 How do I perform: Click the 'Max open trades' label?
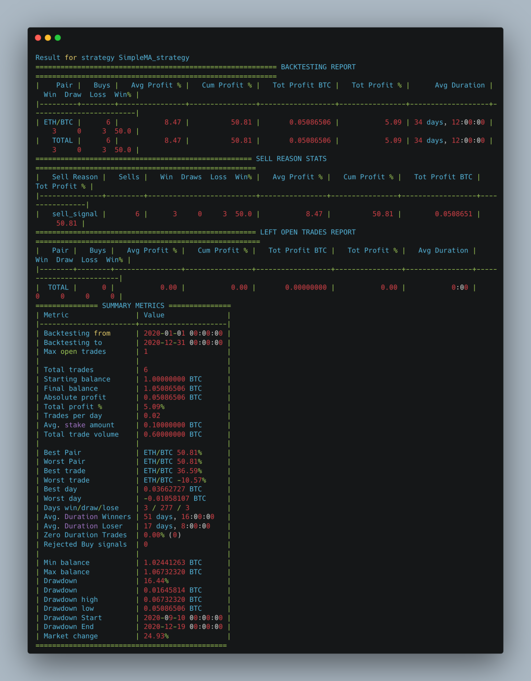point(75,352)
